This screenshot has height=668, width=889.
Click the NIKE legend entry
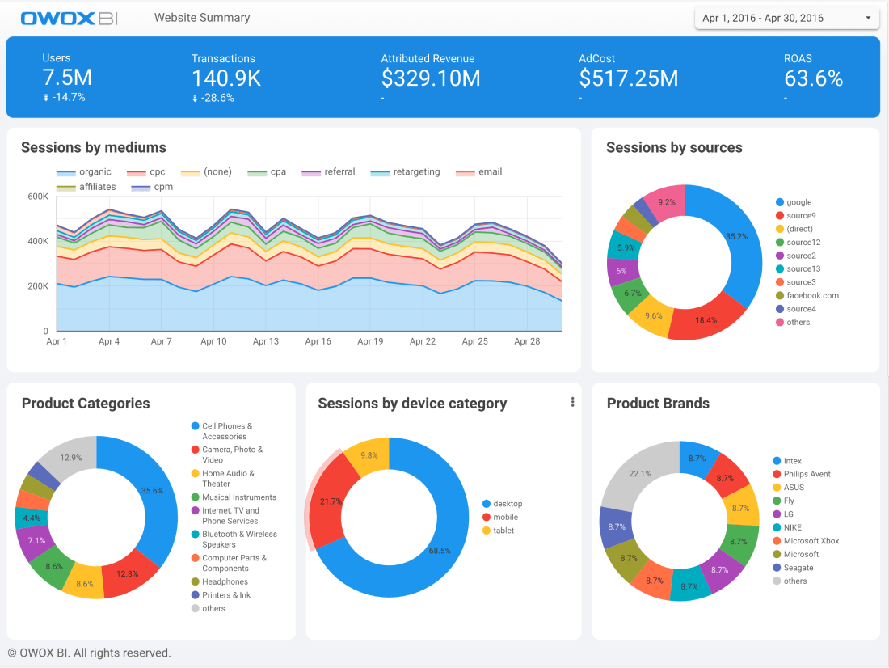click(x=787, y=527)
